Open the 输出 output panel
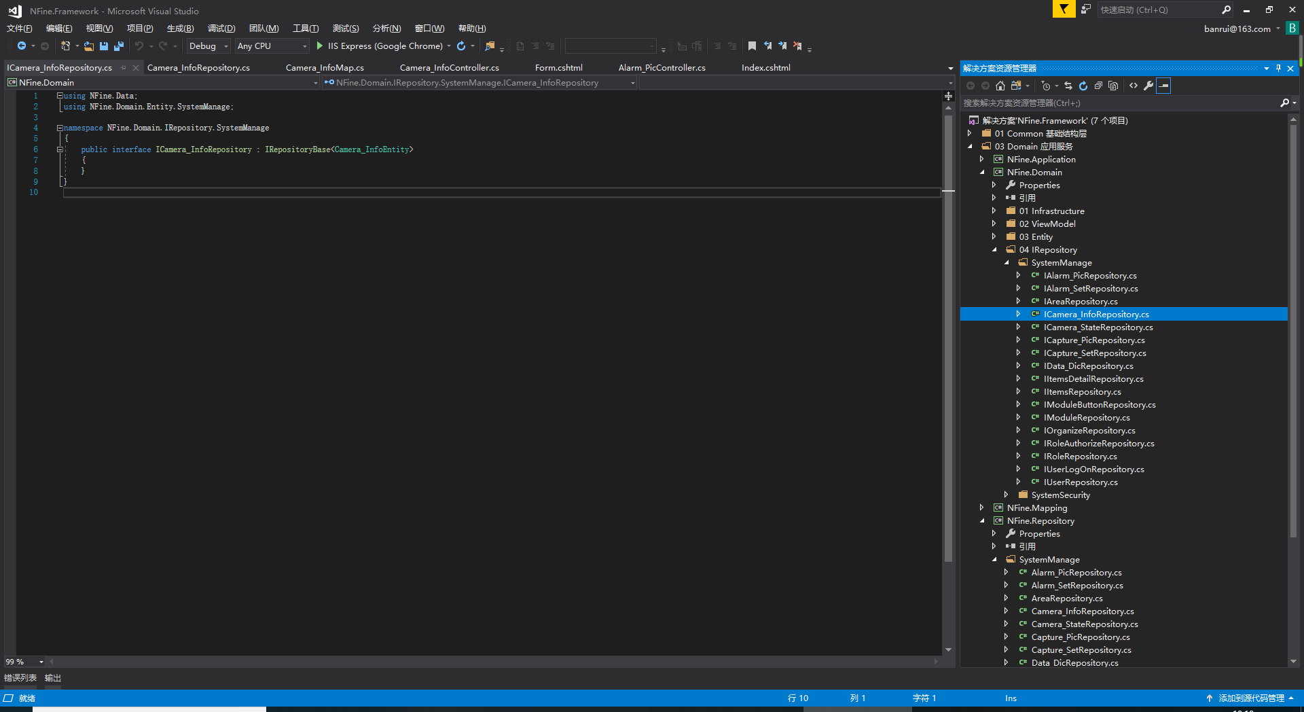Screen dimensions: 1304x712 point(52,677)
